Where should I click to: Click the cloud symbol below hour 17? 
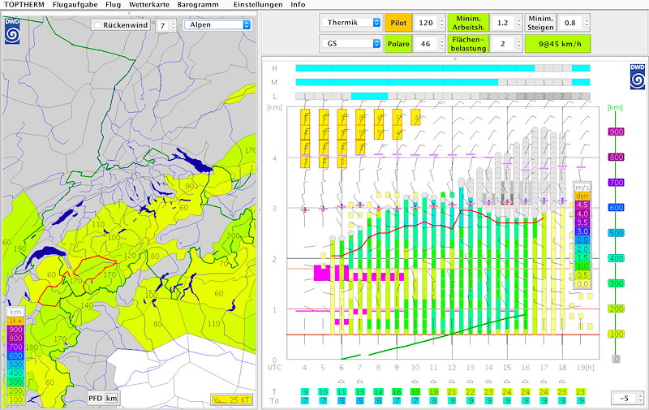tap(544, 382)
